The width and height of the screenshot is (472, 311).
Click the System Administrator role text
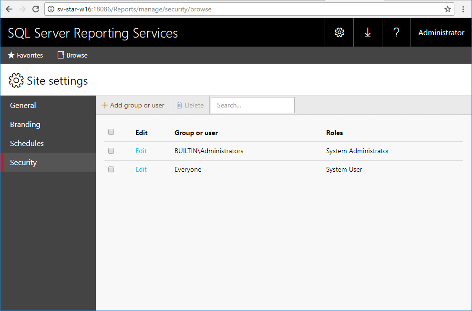tap(358, 151)
